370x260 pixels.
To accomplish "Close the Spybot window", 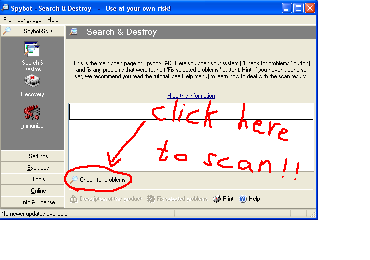I will [x=310, y=8].
